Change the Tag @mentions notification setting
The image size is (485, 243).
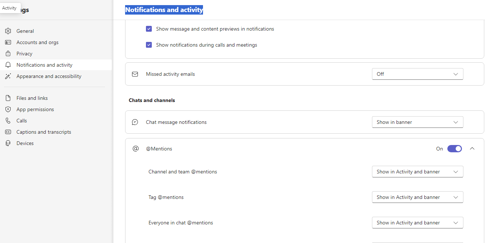[x=417, y=197]
